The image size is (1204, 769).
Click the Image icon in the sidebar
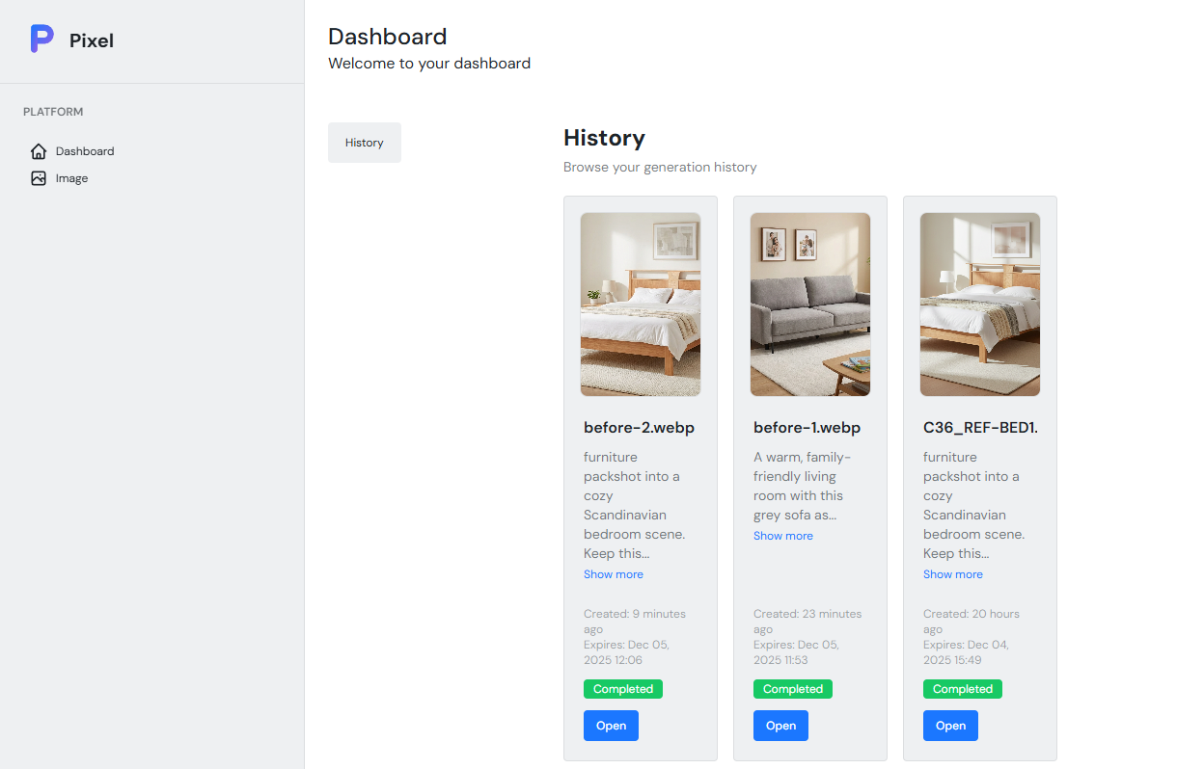click(x=39, y=177)
